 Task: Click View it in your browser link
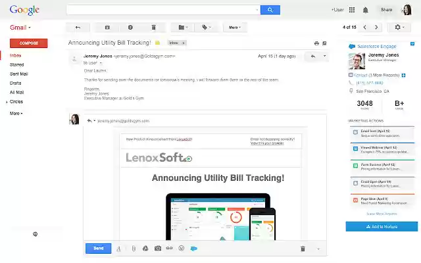pos(267,143)
